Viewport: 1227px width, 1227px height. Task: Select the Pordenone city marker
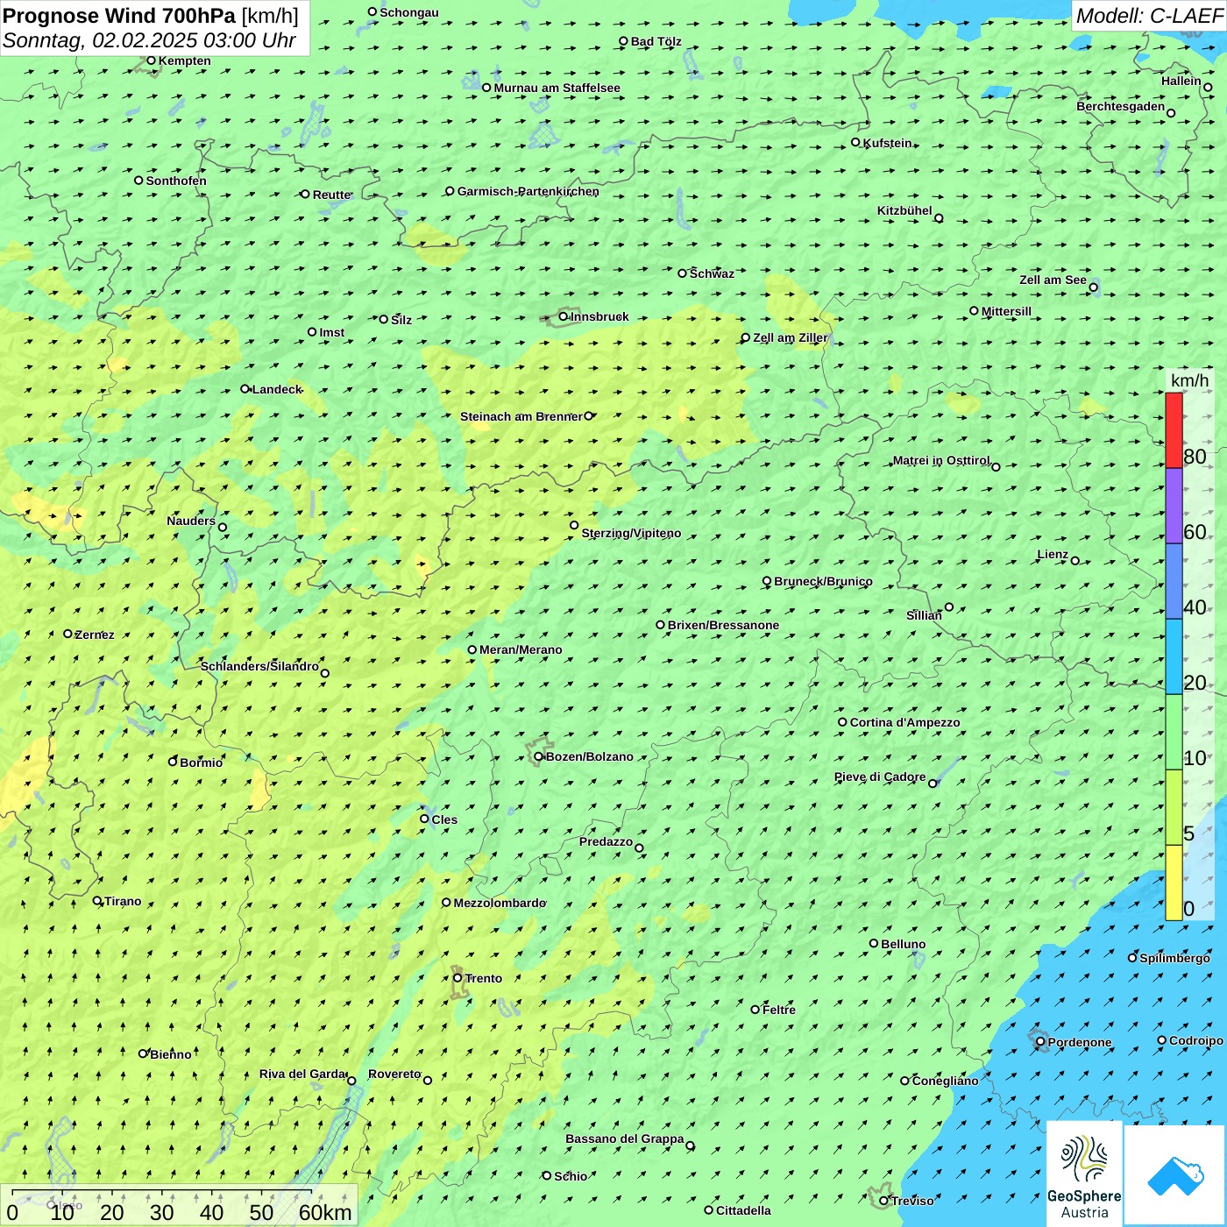click(1040, 1042)
